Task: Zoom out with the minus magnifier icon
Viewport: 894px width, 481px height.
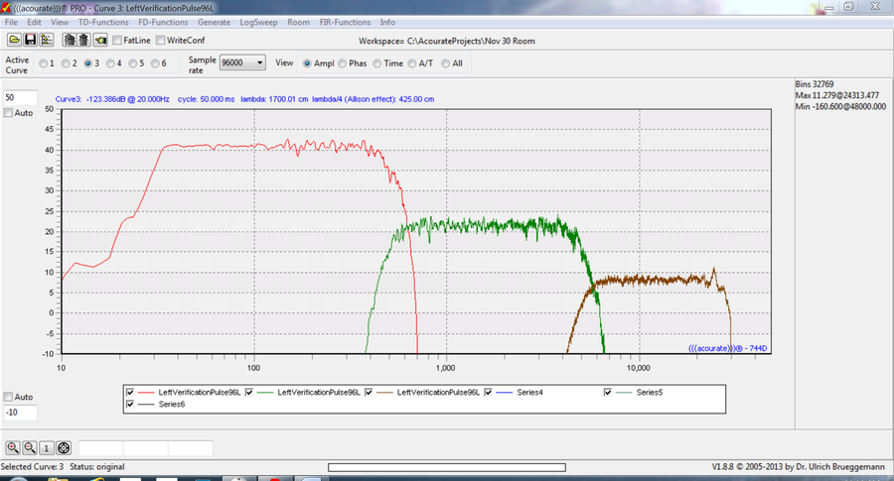Action: pos(30,448)
